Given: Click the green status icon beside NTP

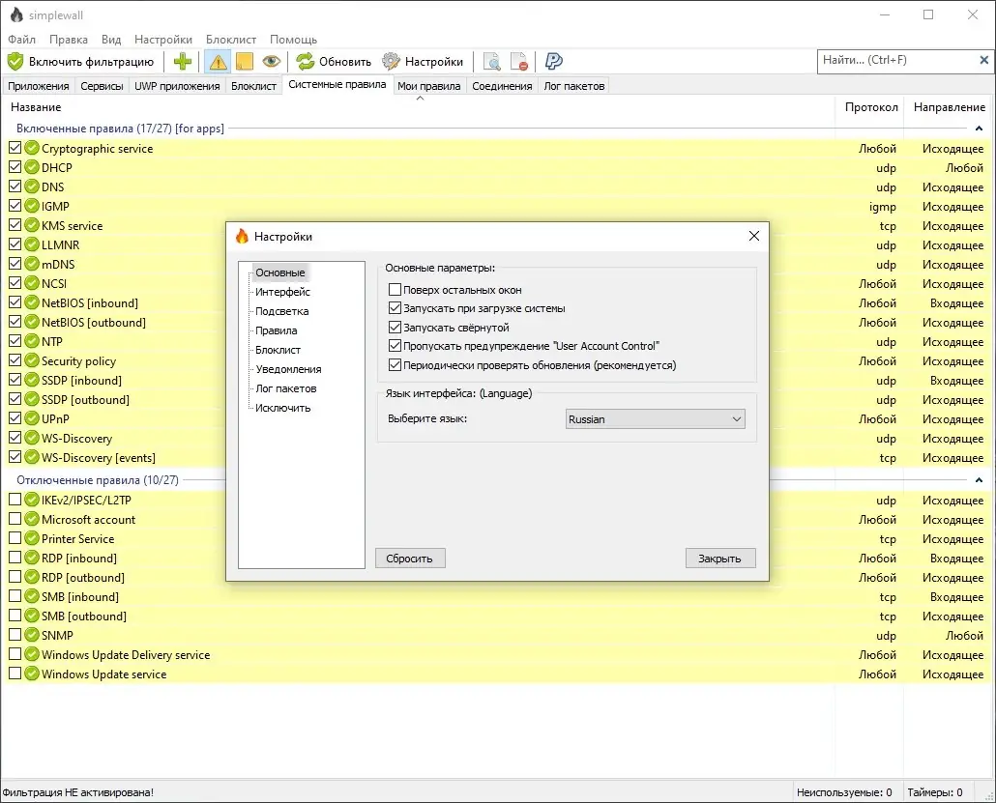Looking at the screenshot, I should [x=32, y=341].
